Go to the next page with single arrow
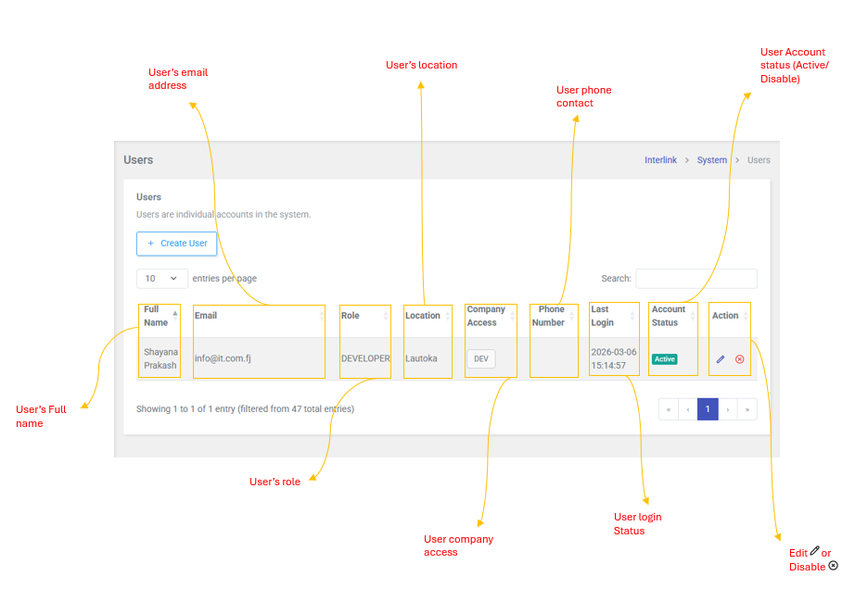Screen dimensions: 868x614 [x=728, y=408]
